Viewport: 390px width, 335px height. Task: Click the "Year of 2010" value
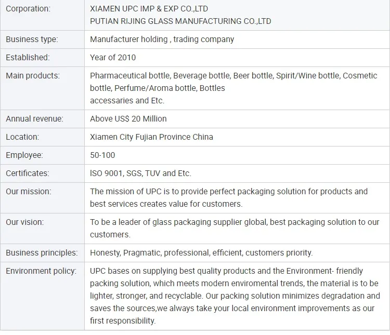click(113, 58)
